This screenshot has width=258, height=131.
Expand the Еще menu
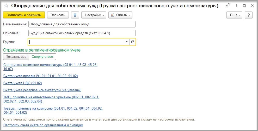click(234, 15)
